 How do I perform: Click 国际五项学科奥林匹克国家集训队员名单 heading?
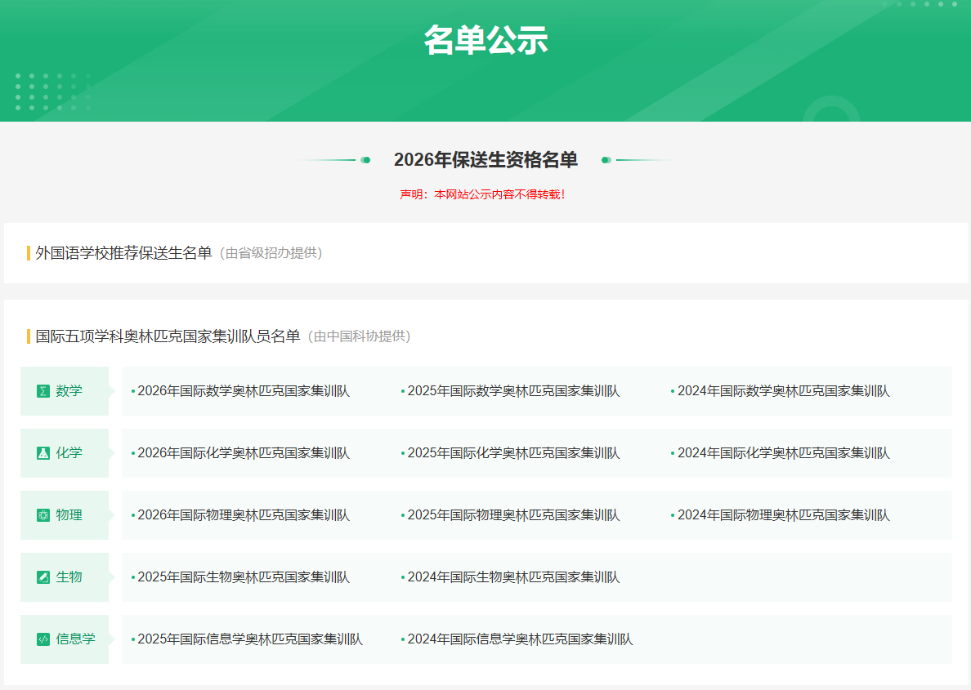coord(168,336)
